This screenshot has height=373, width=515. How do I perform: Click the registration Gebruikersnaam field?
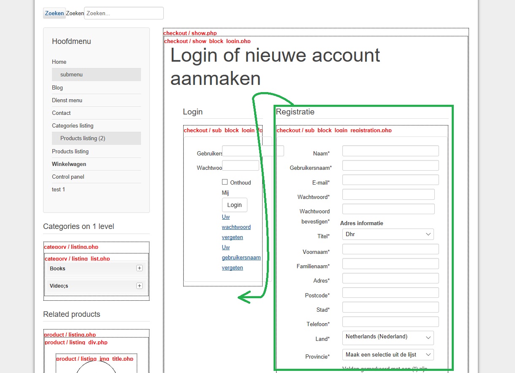390,166
